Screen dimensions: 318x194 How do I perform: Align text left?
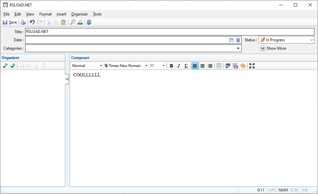195,66
